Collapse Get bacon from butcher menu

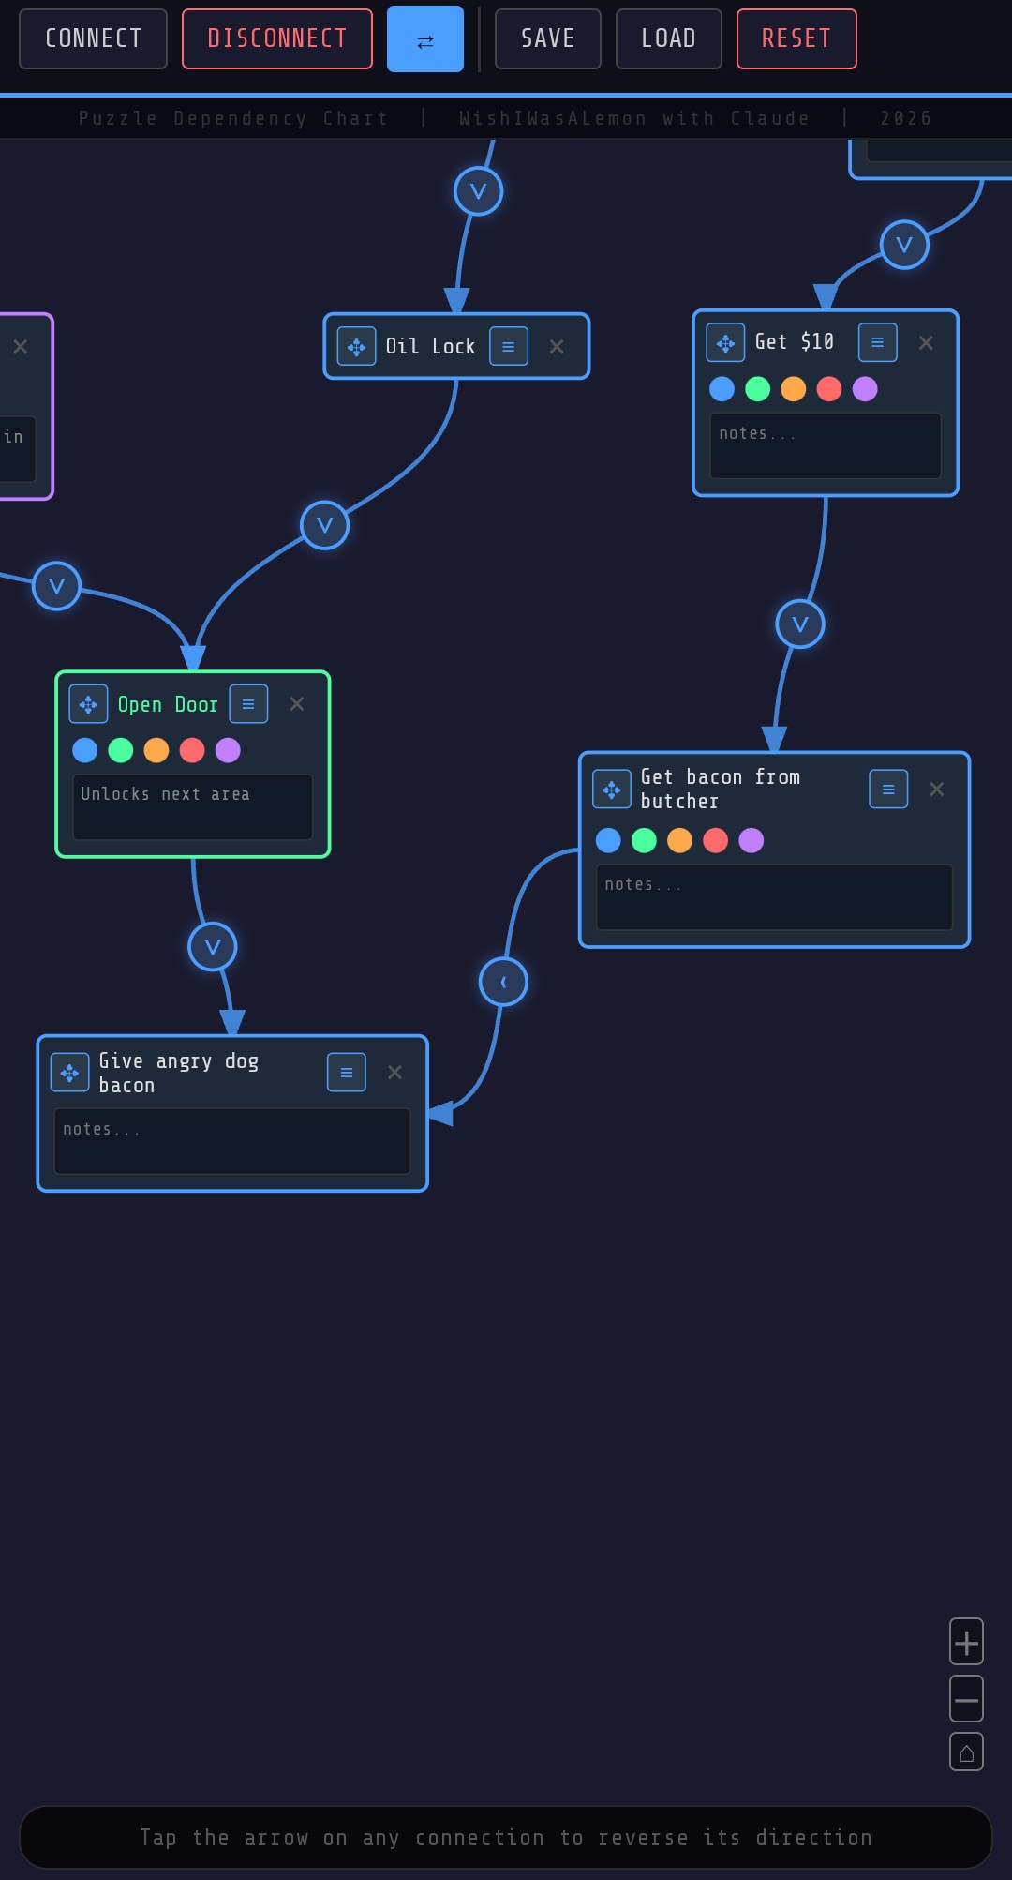(888, 790)
